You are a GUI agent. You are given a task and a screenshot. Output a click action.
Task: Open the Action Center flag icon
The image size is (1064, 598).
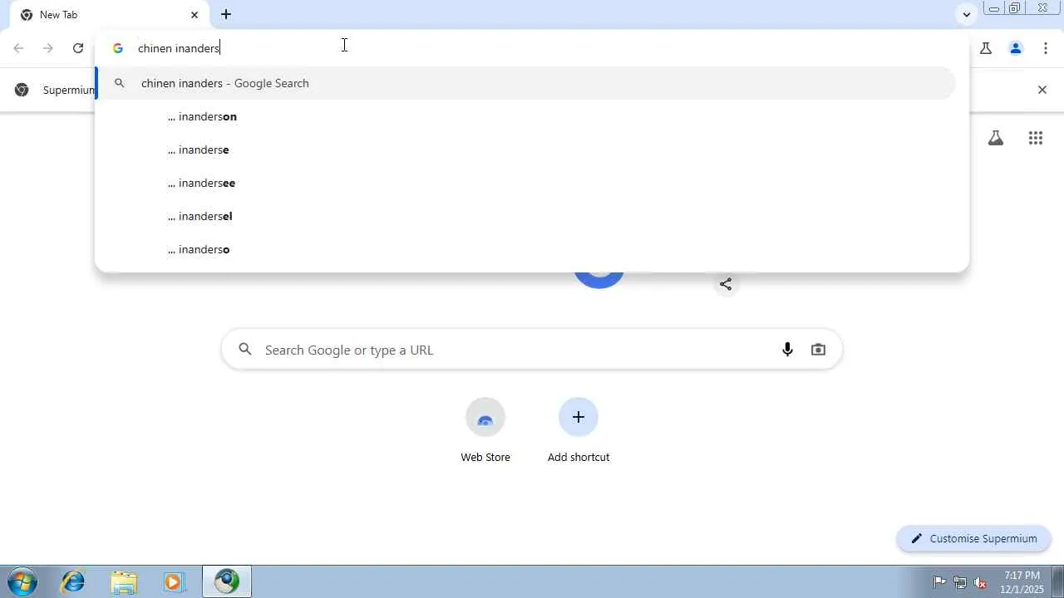pyautogui.click(x=939, y=582)
